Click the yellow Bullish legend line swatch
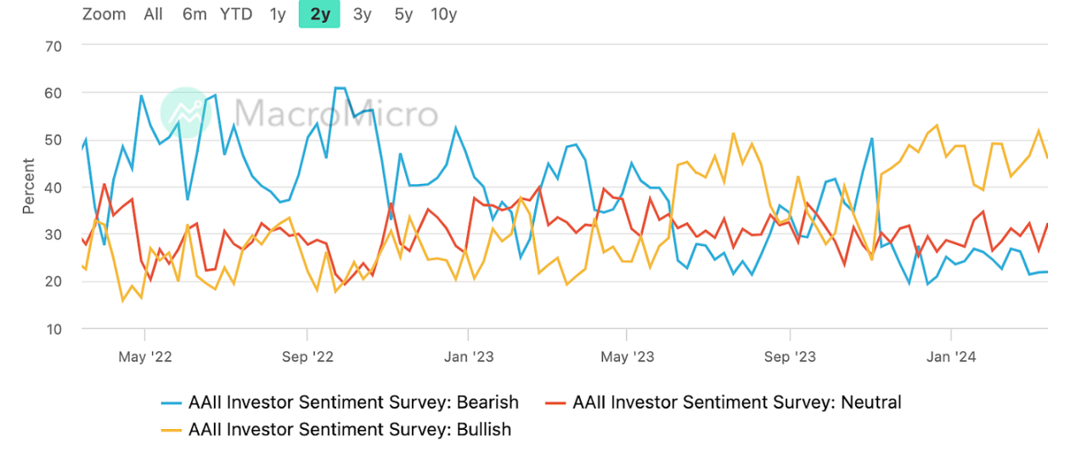1070x452 pixels. [x=172, y=430]
